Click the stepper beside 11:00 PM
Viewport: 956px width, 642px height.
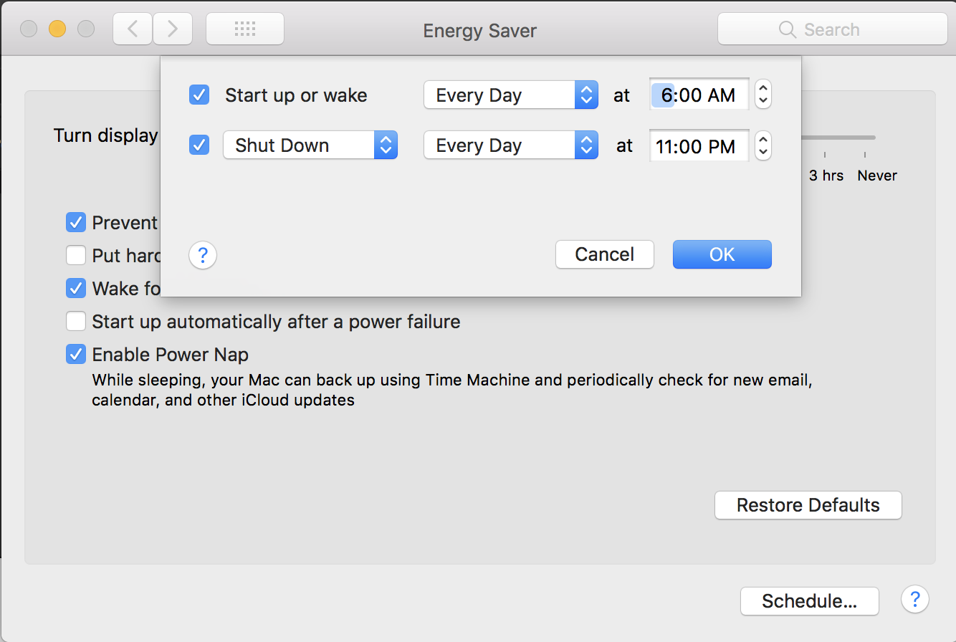[763, 146]
